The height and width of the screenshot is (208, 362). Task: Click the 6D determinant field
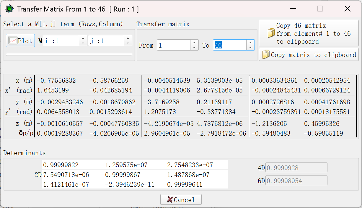pyautogui.click(x=296, y=181)
